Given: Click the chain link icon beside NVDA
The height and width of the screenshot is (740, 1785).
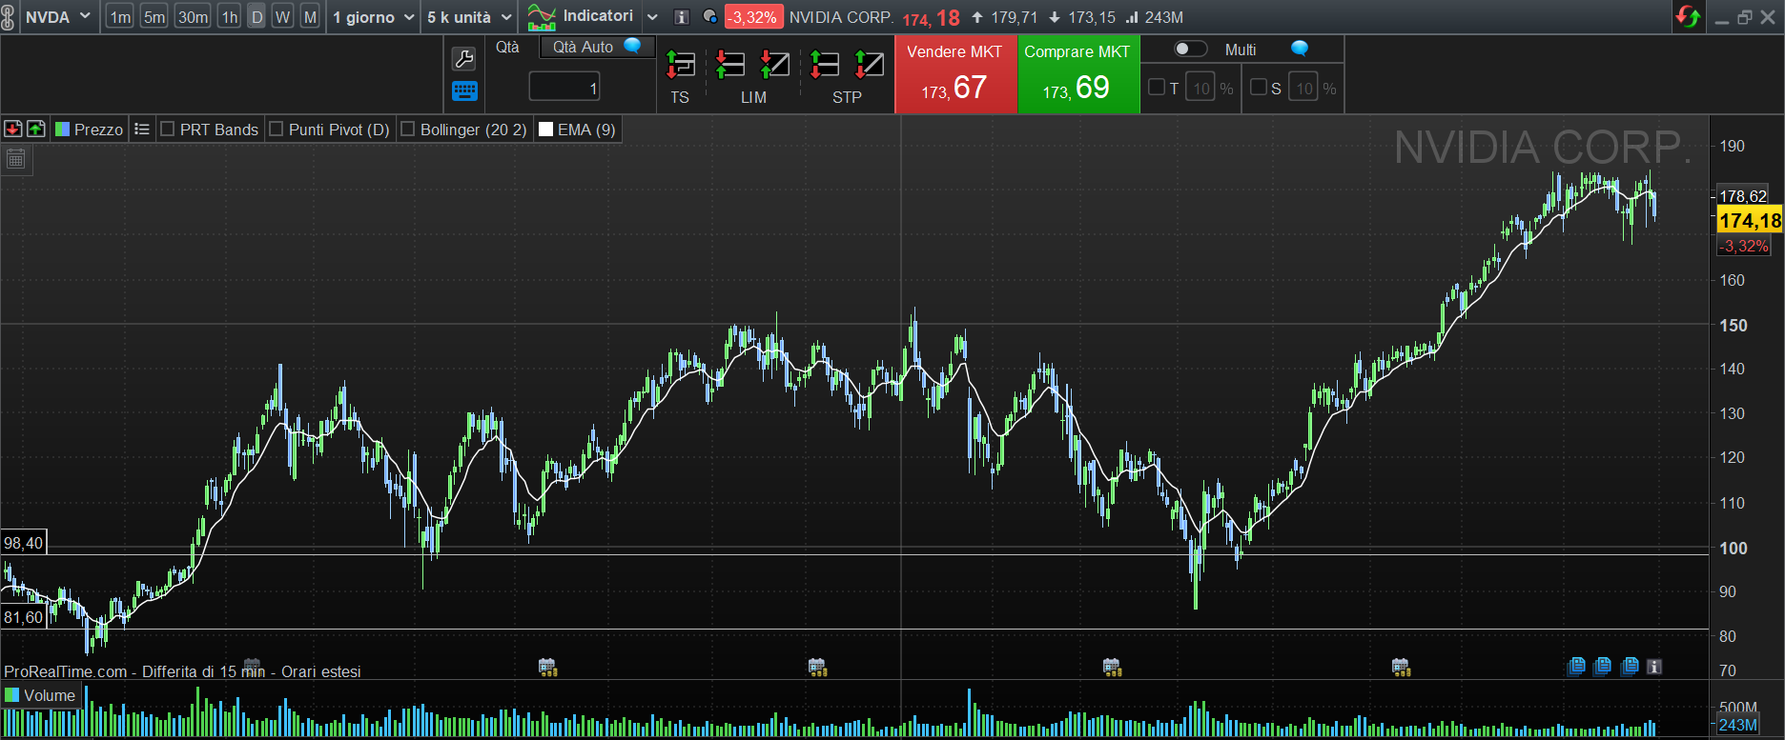Looking at the screenshot, I should (x=9, y=17).
